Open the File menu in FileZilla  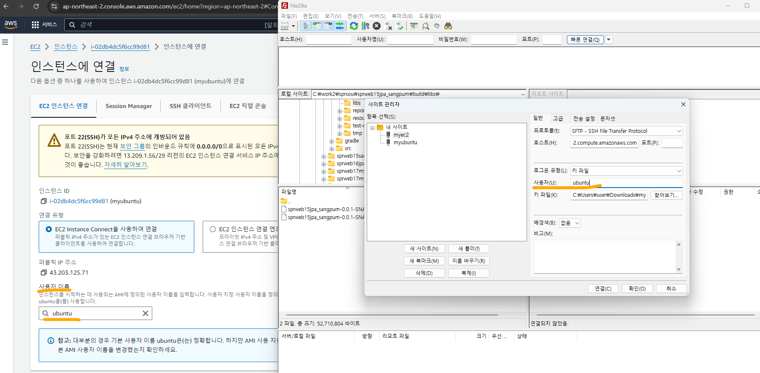289,16
